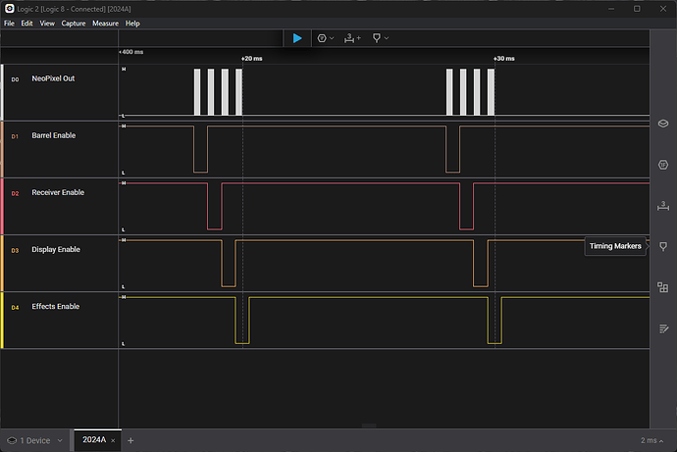Open the 1 Device selector dropdown

click(x=35, y=440)
